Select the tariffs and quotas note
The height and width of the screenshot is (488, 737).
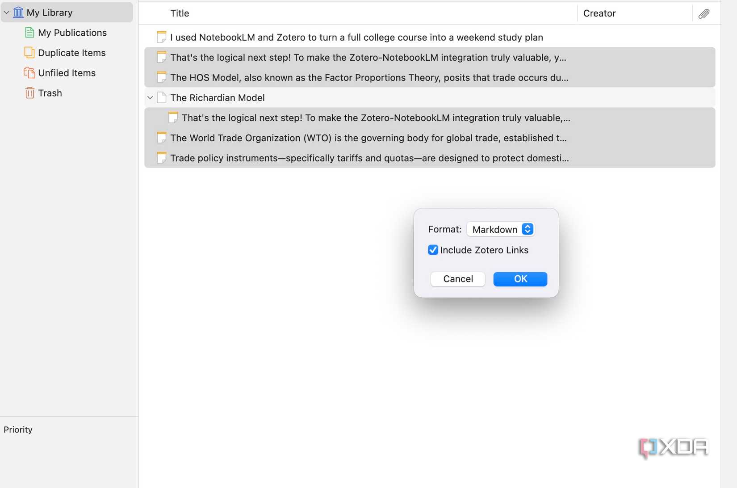click(369, 157)
